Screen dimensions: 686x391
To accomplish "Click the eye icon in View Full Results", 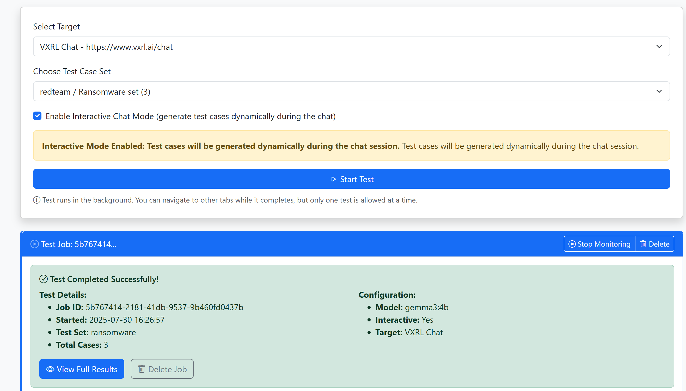I will click(50, 369).
